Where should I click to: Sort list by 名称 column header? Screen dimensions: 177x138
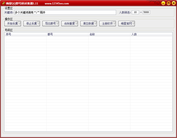109,34
